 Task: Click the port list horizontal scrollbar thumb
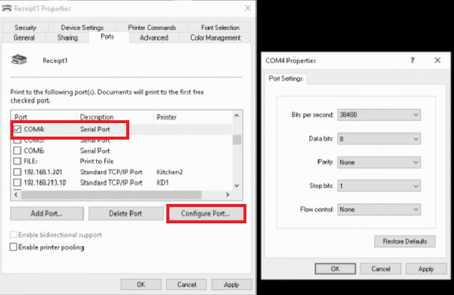click(x=112, y=195)
